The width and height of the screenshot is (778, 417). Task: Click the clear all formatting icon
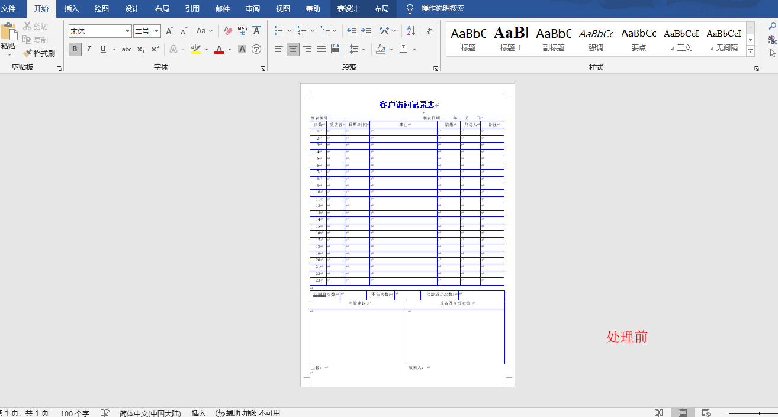tap(227, 30)
